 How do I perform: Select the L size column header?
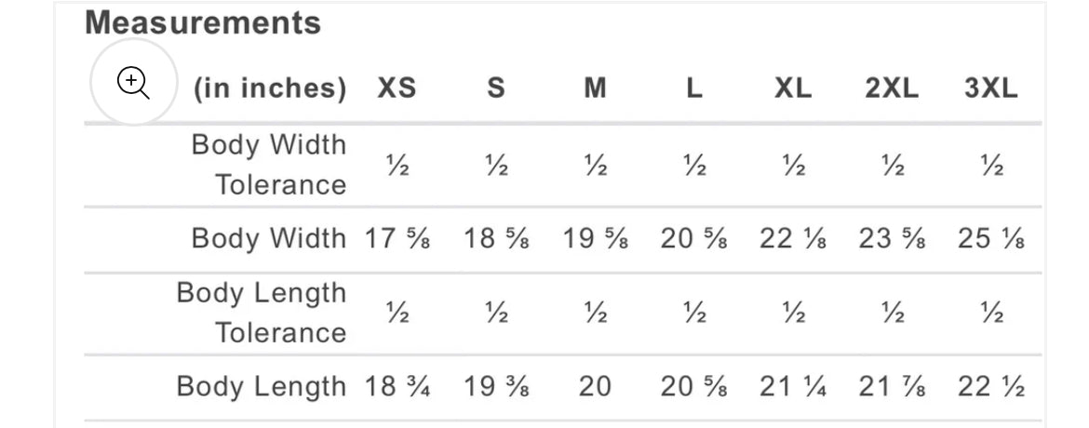point(694,89)
